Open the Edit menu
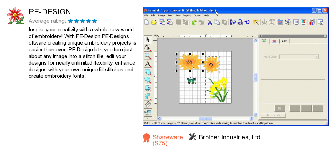The image size is (336, 156). (x=153, y=16)
